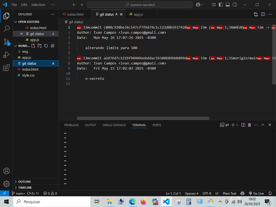The width and height of the screenshot is (276, 207).
Task: Open changes compare icon in editor toolbar
Action: (256, 15)
